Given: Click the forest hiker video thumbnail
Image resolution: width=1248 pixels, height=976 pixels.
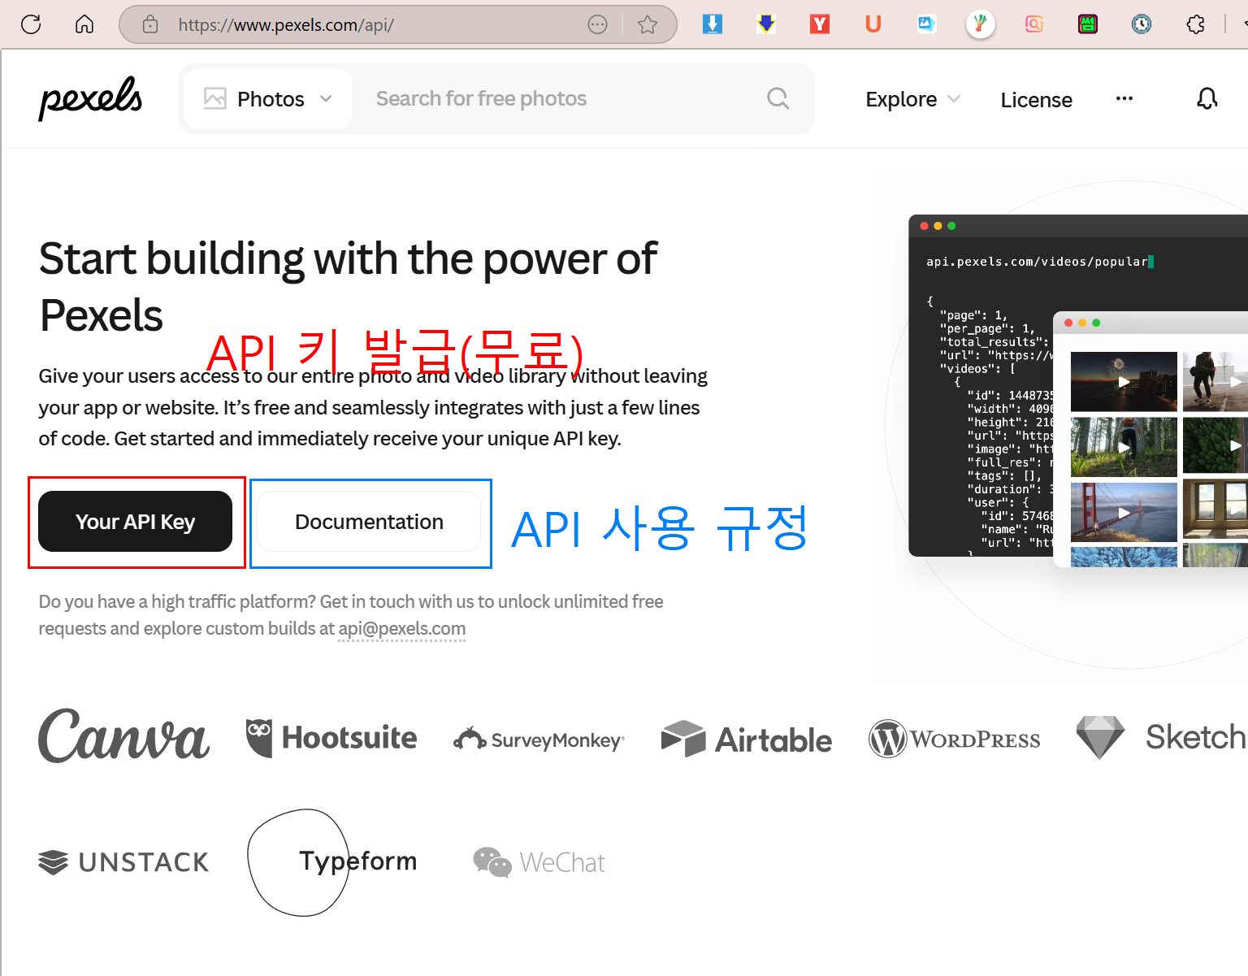Looking at the screenshot, I should pyautogui.click(x=1124, y=447).
